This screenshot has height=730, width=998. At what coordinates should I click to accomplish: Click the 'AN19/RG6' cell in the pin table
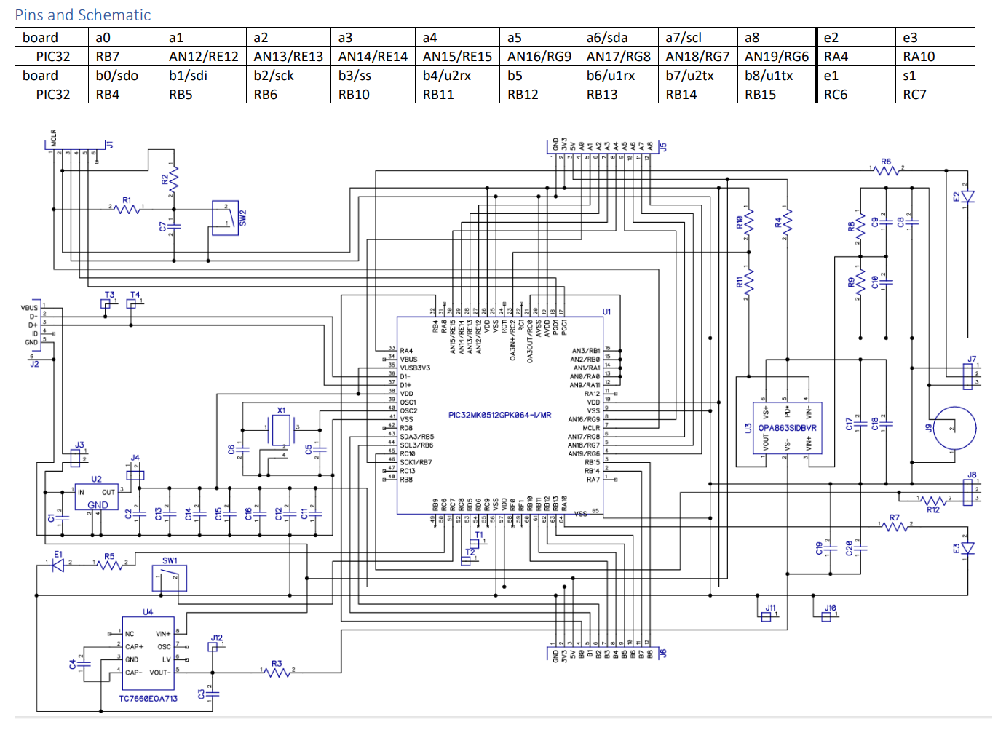[777, 56]
